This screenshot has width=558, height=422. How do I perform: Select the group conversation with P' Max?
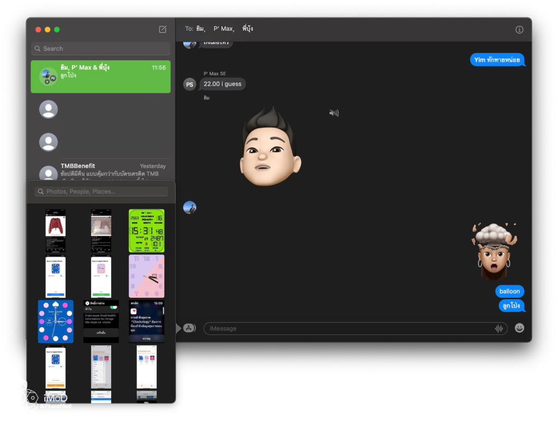(101, 76)
